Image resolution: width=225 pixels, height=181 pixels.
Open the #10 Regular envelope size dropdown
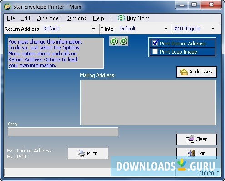point(213,29)
